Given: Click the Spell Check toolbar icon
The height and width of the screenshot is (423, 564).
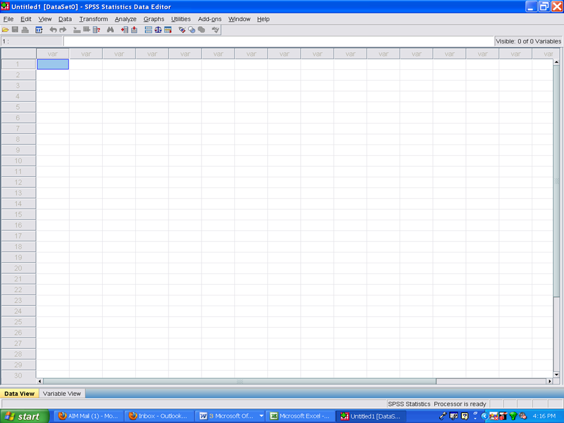Looking at the screenshot, I should tap(216, 30).
